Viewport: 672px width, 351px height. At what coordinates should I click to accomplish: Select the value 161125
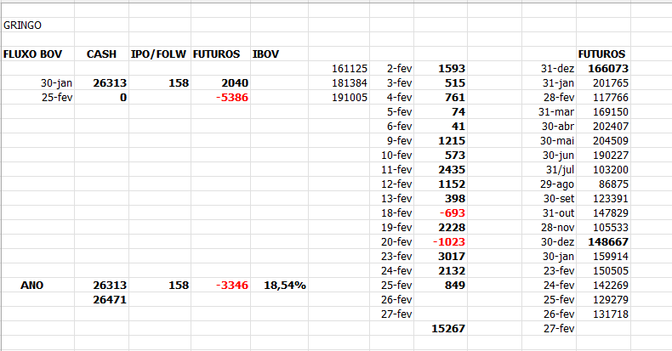[x=339, y=69]
